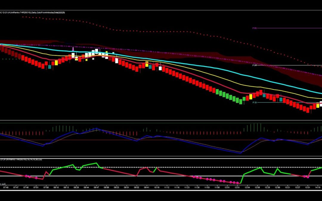The image size is (322, 201).
Task: Click the 09:41 time axis label
Action: point(147,188)
